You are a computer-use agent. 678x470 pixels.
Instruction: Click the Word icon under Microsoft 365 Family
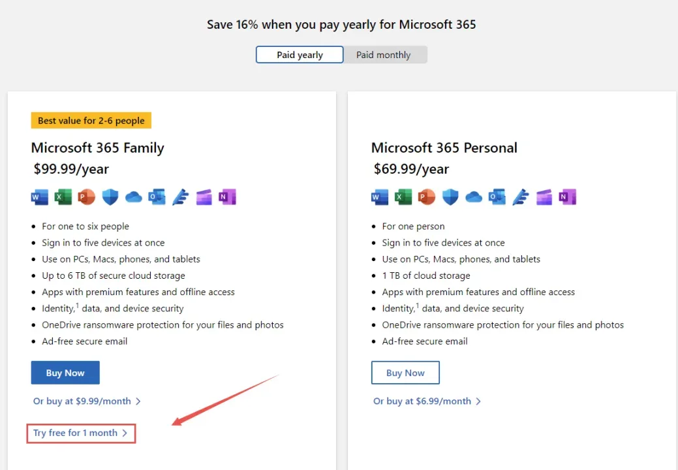(40, 197)
